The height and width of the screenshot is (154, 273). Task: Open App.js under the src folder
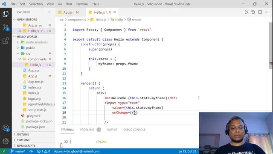tap(32, 76)
